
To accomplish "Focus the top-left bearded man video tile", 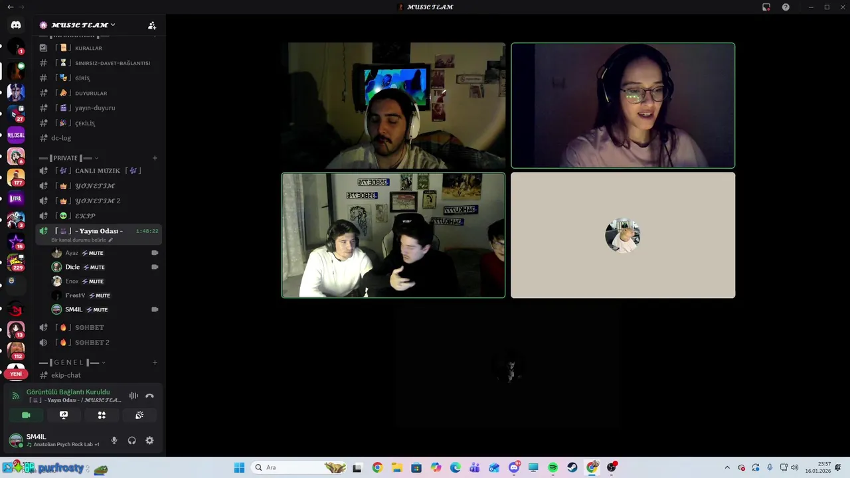I will 393,106.
